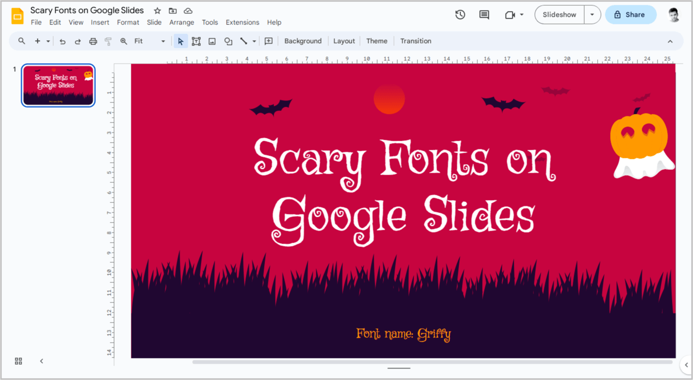Select slide 1 thumbnail in filmstrip
Viewport: 693px width, 380px height.
click(x=58, y=85)
